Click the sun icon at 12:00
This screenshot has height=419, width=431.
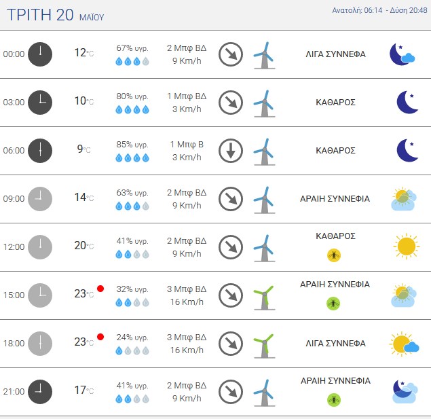[x=407, y=246]
